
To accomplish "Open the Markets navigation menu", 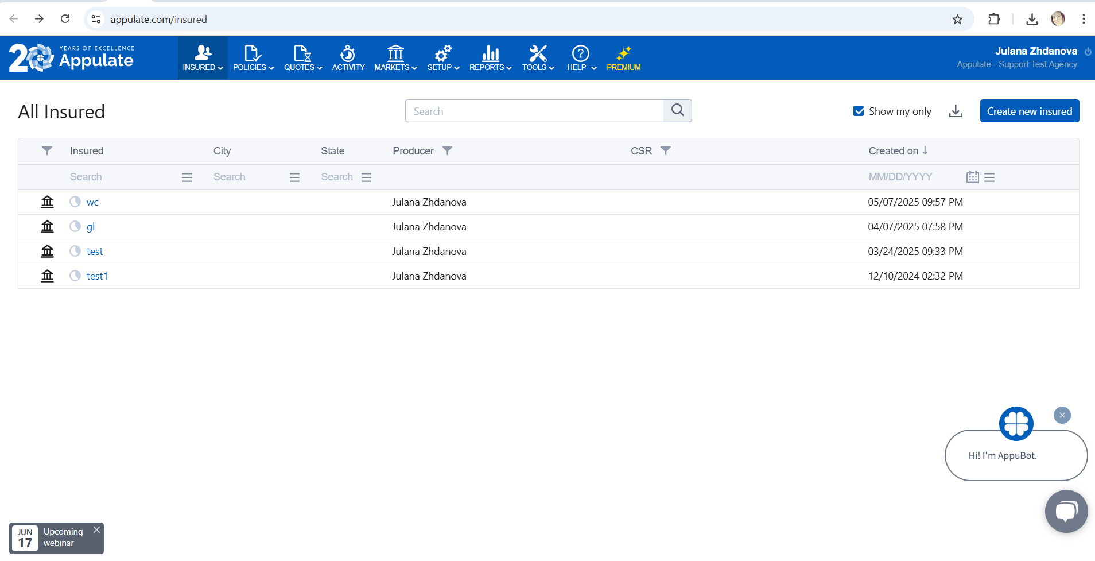I will [x=395, y=58].
